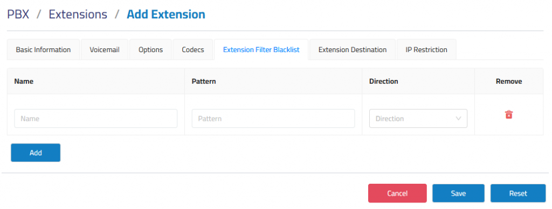Click the Remove column header
Image resolution: width=552 pixels, height=209 pixels.
point(509,81)
